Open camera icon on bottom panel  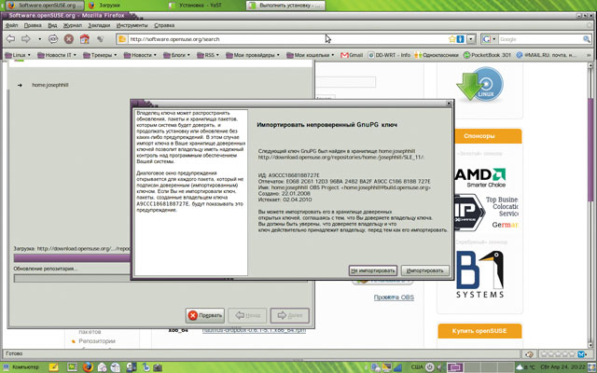click(158, 367)
